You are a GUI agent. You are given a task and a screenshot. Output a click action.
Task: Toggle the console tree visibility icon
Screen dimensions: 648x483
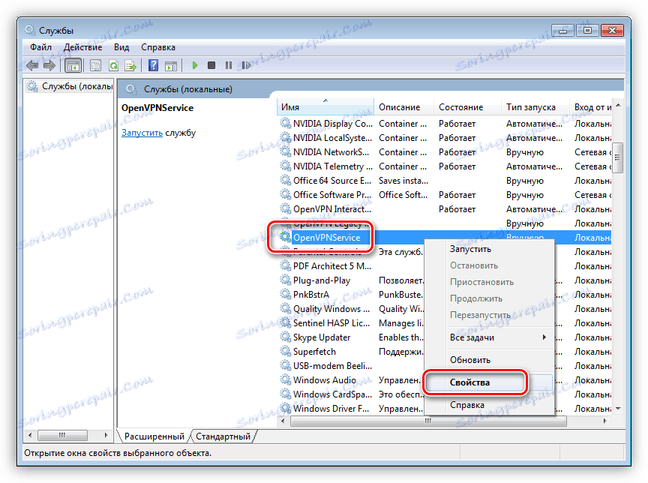tap(73, 65)
